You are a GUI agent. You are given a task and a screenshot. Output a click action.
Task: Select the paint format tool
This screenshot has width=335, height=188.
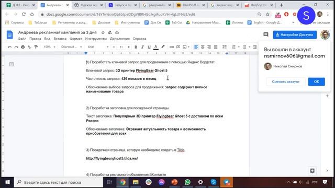pos(36,47)
